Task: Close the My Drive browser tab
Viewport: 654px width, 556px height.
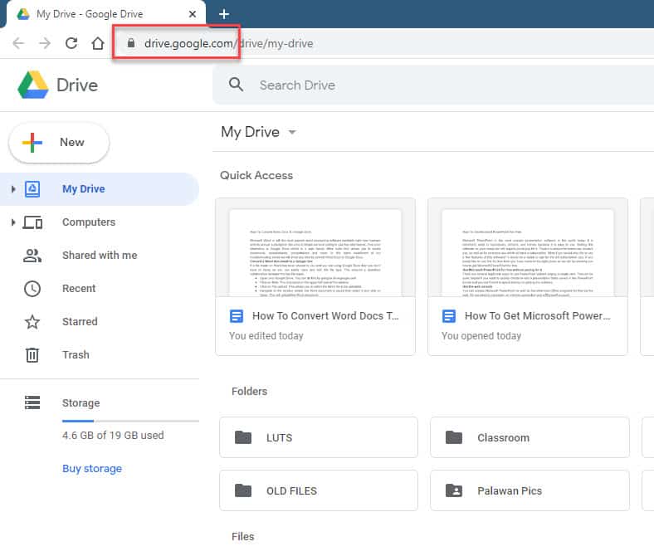Action: (x=193, y=14)
